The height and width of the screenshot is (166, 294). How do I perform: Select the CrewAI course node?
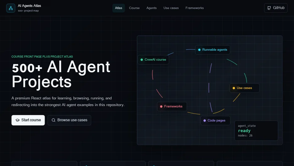click(x=153, y=60)
